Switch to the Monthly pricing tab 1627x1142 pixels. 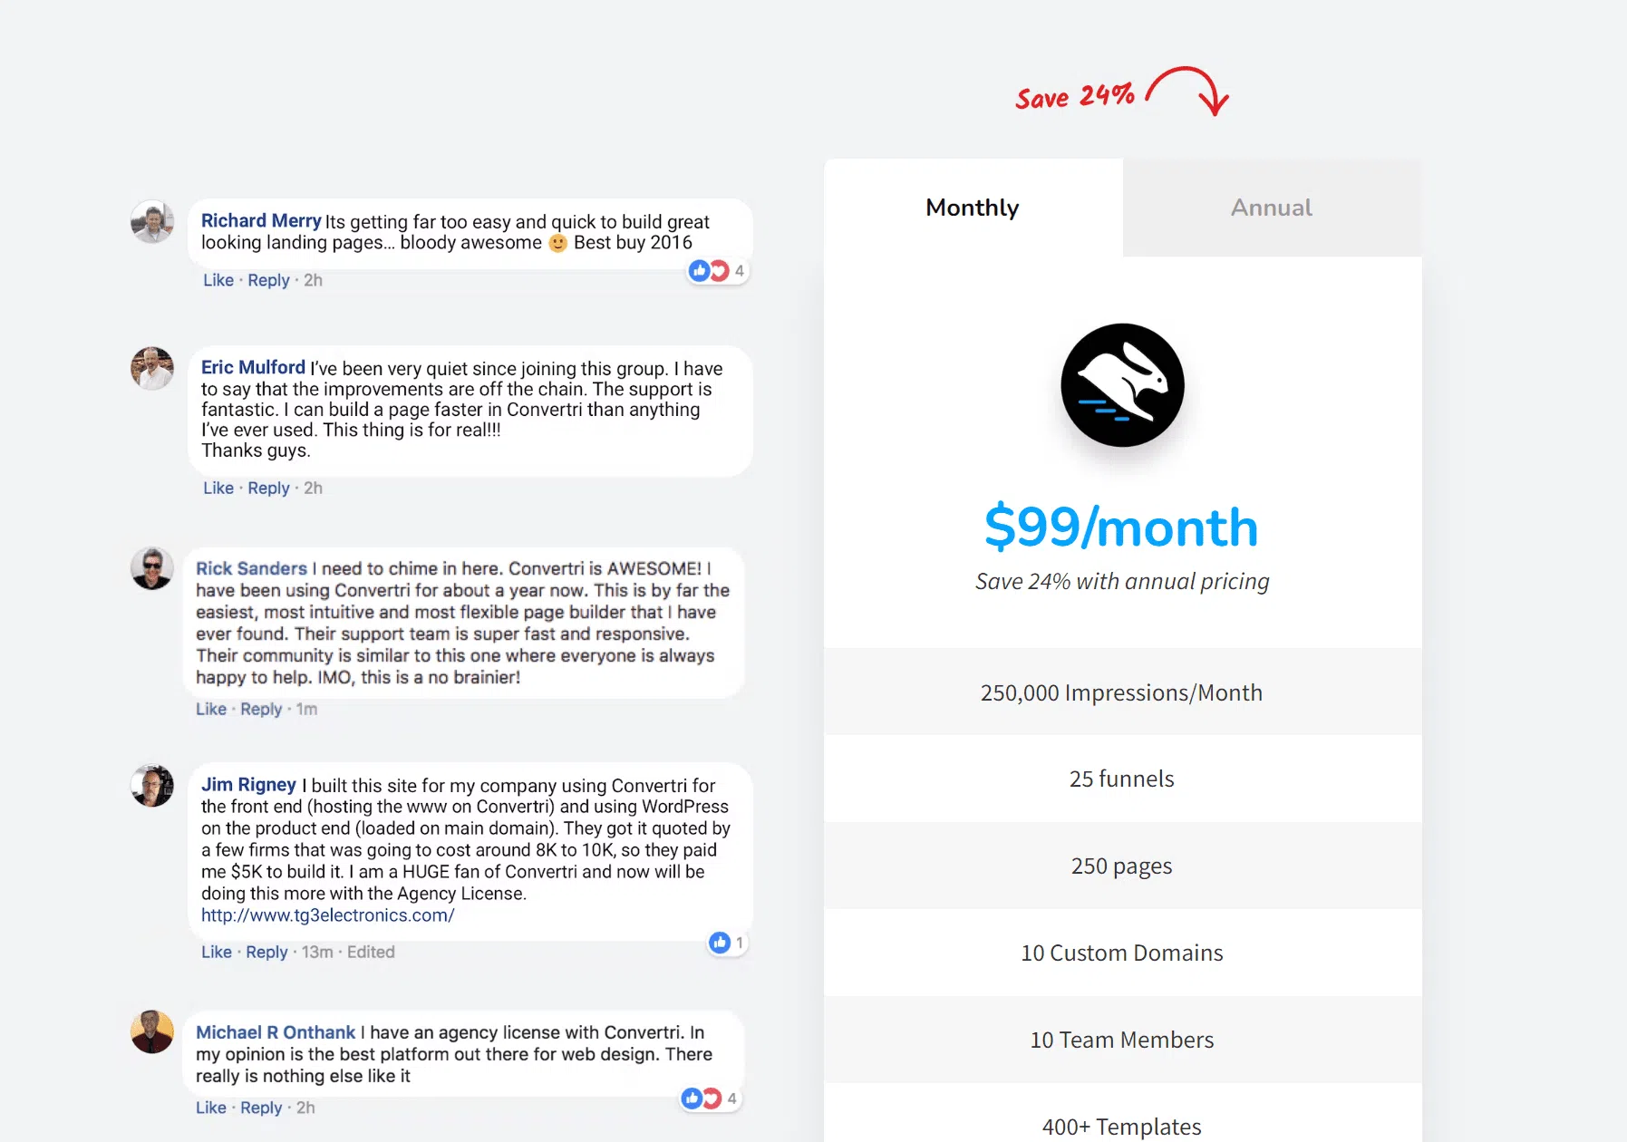pos(973,208)
